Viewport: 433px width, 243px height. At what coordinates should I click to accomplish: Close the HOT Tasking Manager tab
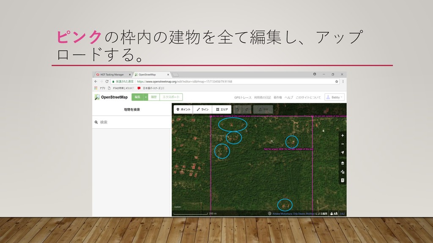pos(130,75)
